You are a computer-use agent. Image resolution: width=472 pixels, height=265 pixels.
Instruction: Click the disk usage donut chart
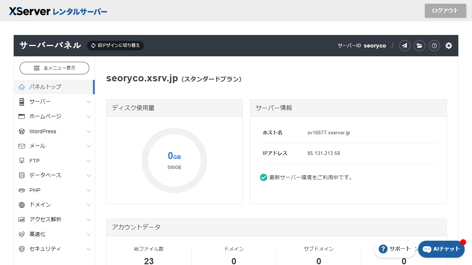[x=174, y=160]
